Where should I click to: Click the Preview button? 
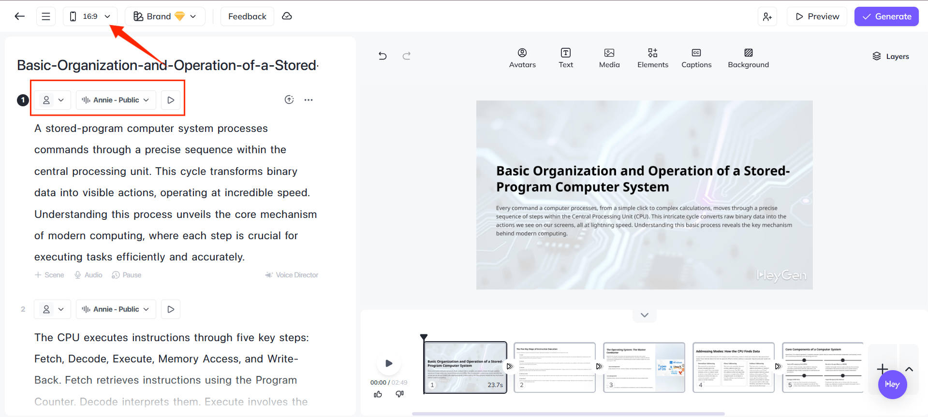coord(817,16)
